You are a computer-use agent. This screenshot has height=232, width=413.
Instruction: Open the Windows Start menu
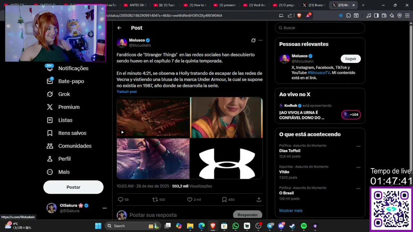[x=98, y=226]
